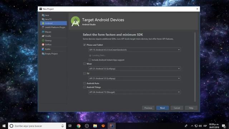Screen dimensions: 229x129
Task: Open the network icon in system tray
Action: (x=196, y=126)
